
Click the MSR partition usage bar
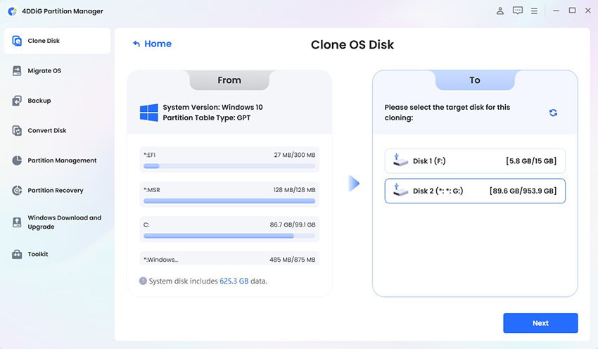[x=229, y=201]
